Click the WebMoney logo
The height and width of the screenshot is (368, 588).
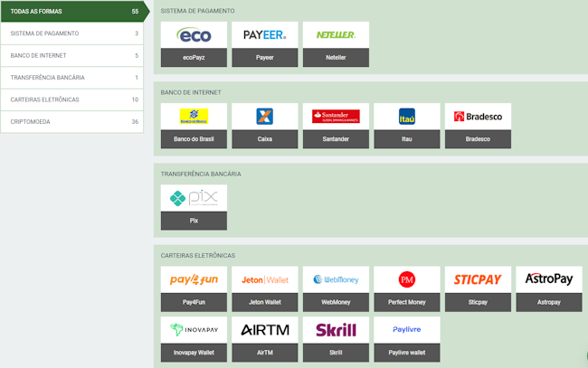pyautogui.click(x=336, y=279)
